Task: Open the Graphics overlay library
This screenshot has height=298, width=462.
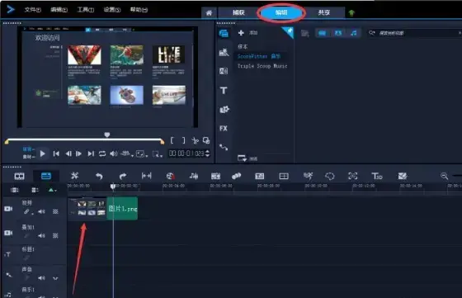Action: (224, 110)
